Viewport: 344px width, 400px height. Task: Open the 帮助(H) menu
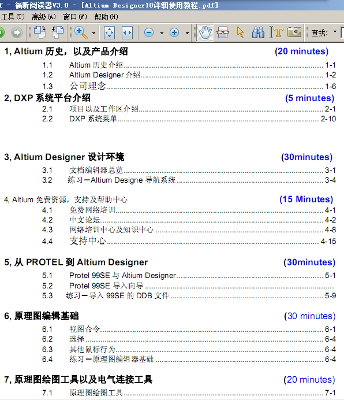(106, 17)
